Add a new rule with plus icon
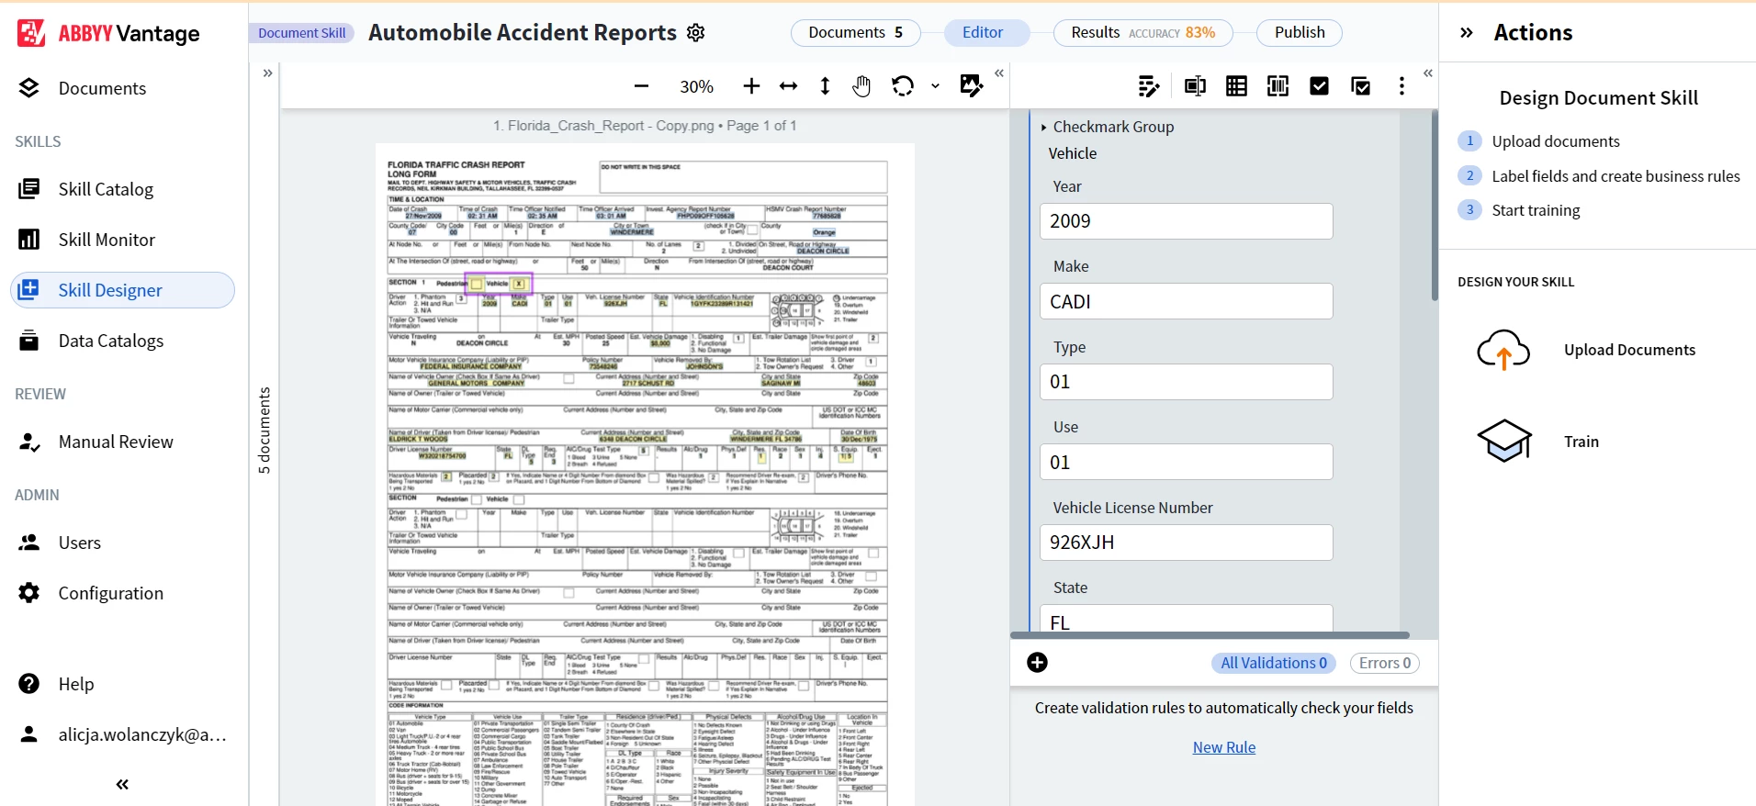Viewport: 1756px width, 806px height. 1038,663
